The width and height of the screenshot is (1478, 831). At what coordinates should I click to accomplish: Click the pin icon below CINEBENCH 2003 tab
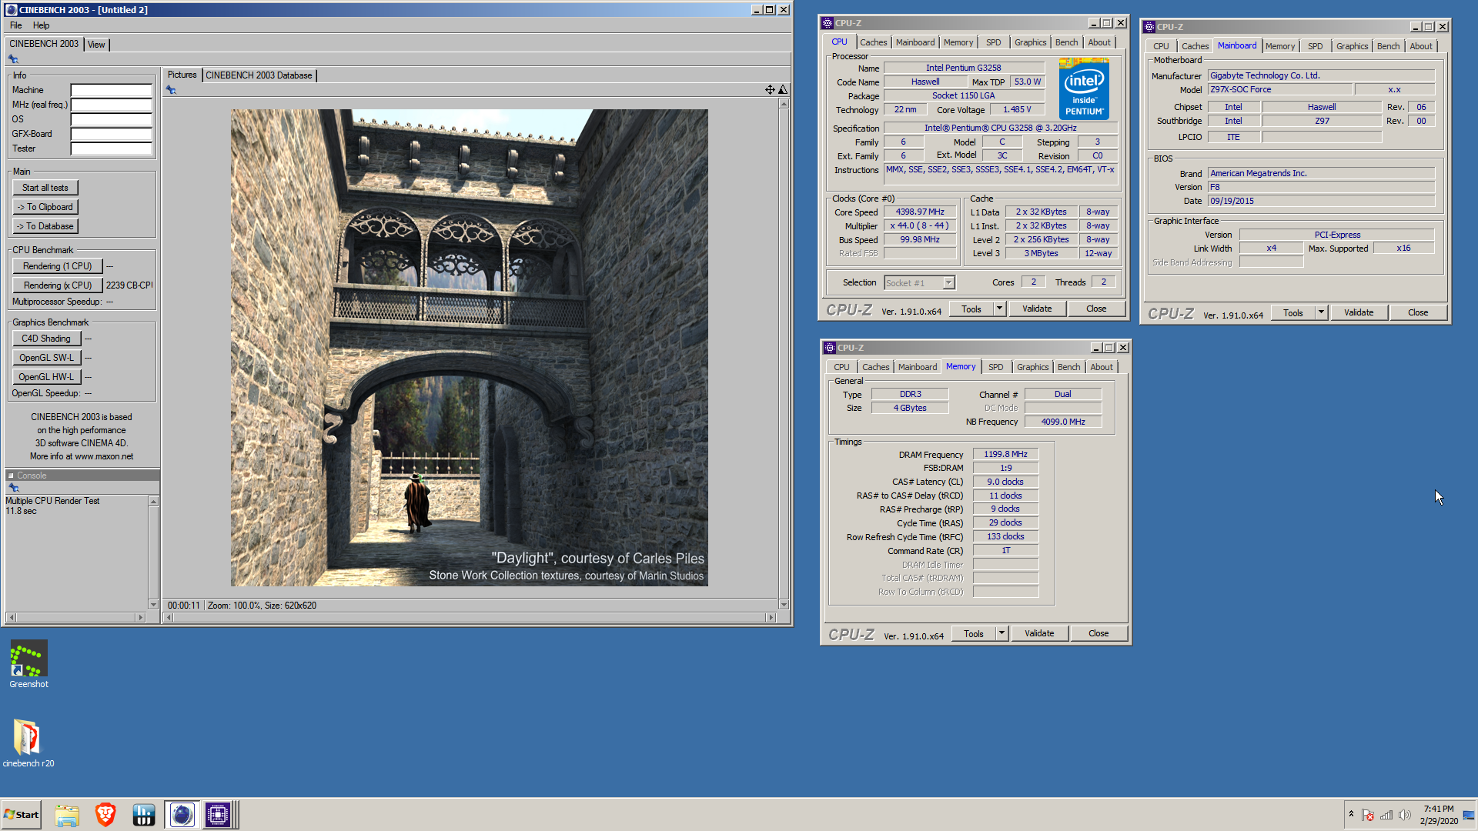coord(13,59)
